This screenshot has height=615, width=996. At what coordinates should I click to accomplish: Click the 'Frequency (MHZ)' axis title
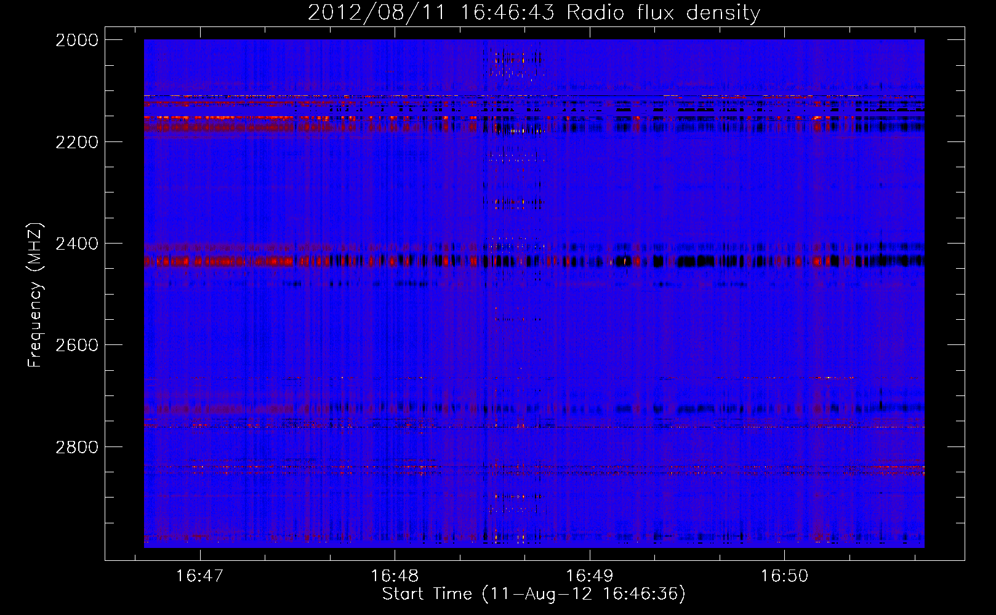tap(36, 295)
